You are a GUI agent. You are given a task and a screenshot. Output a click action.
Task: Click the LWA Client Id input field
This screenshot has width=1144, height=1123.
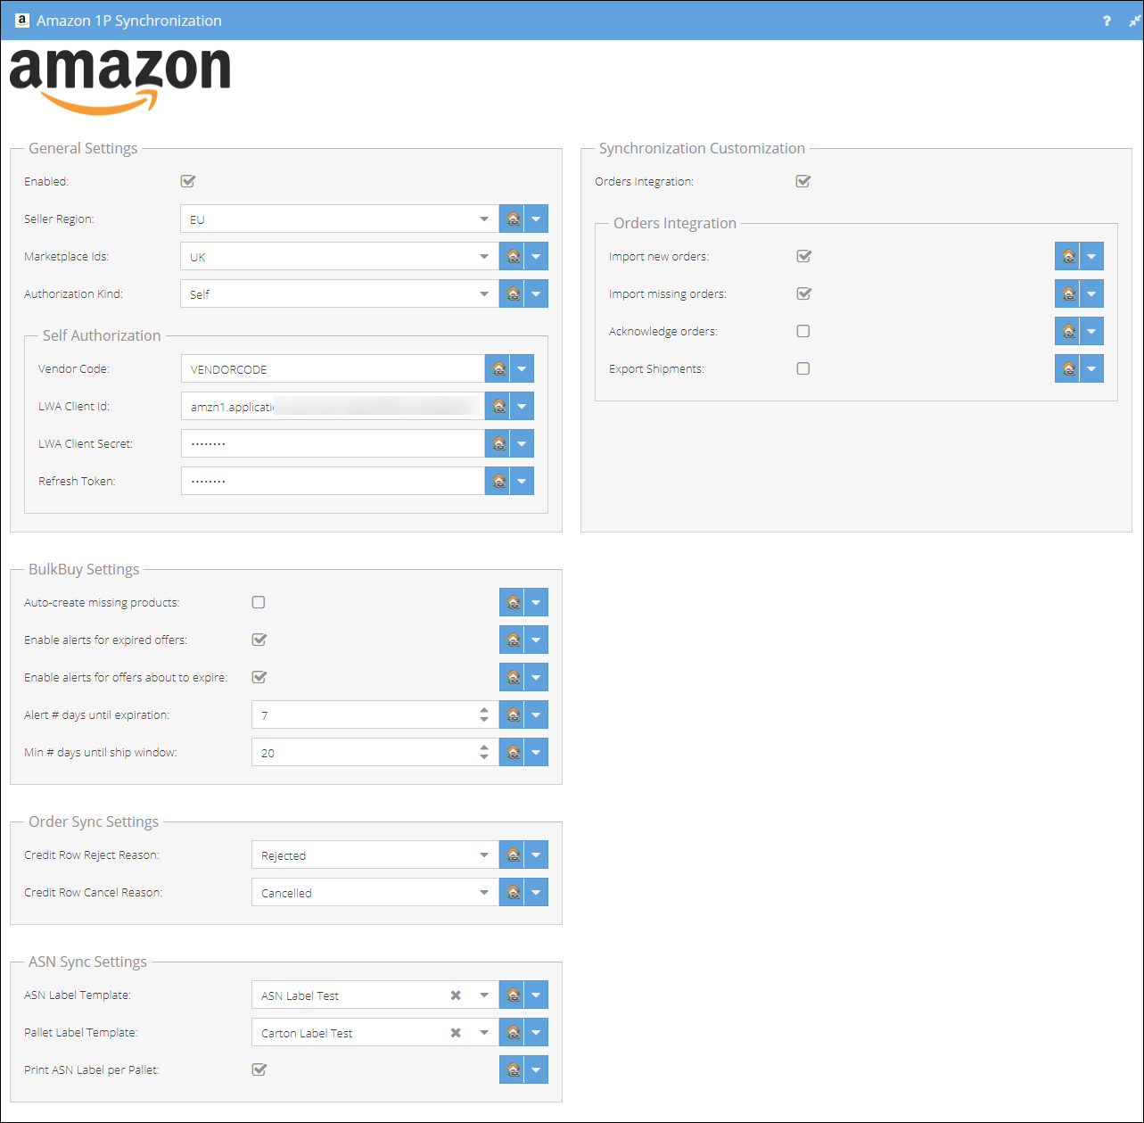pos(333,406)
